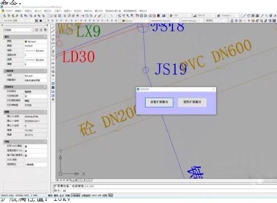Open the object selection dropdown in properties panel

pos(18,30)
